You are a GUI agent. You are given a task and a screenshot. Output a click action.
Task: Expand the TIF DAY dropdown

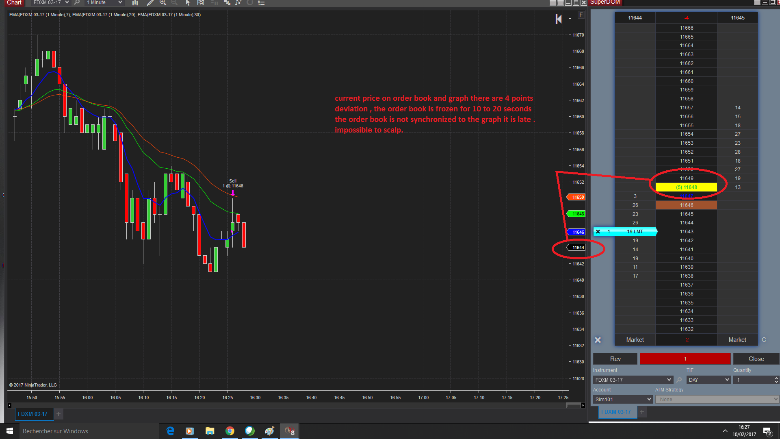click(x=727, y=380)
